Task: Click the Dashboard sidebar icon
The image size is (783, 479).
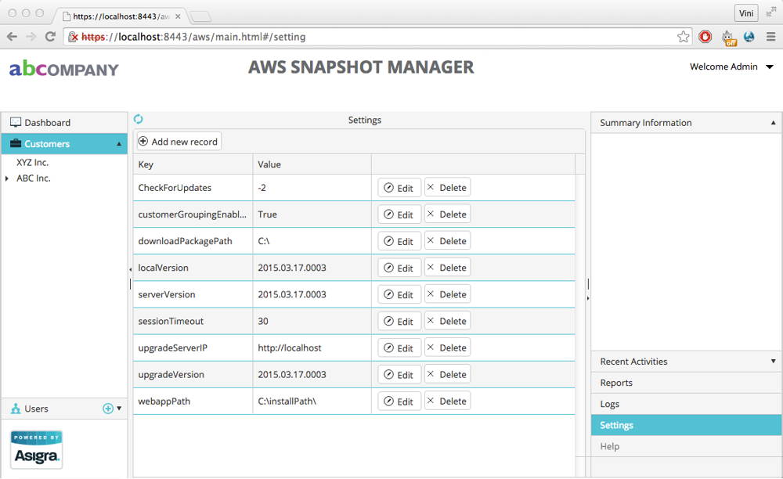Action: (17, 122)
